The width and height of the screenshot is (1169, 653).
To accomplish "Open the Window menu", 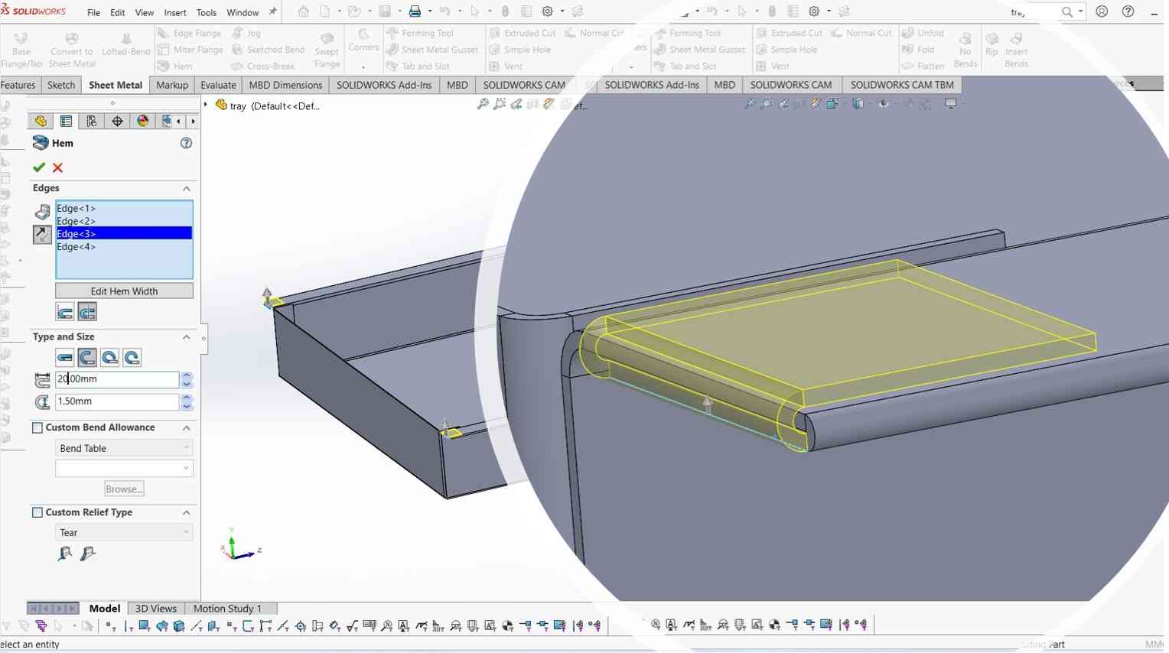I will point(243,12).
